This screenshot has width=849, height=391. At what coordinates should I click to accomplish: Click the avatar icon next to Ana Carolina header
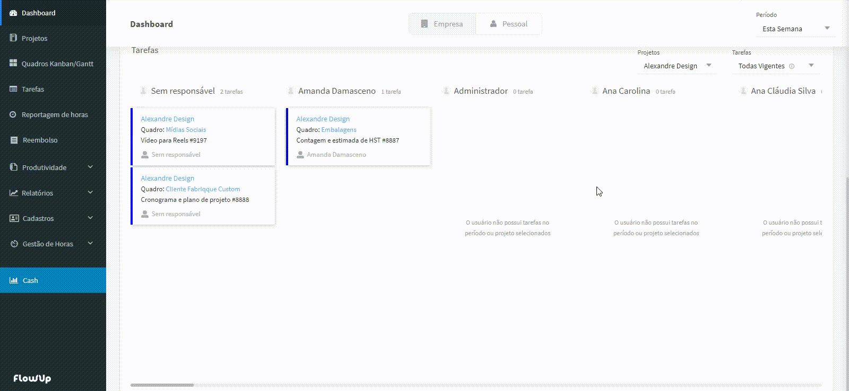click(595, 91)
